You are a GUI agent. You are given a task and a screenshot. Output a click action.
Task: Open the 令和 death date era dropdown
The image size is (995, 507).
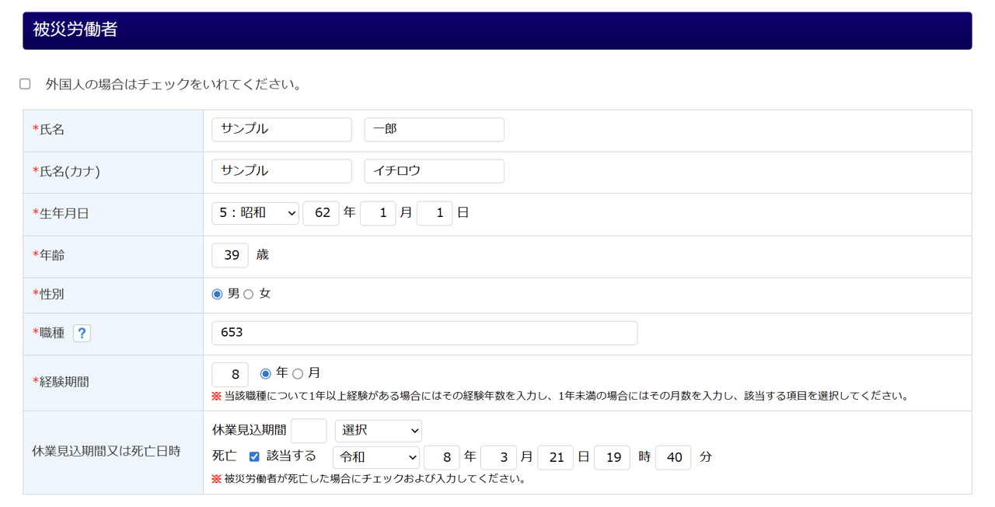click(x=376, y=457)
